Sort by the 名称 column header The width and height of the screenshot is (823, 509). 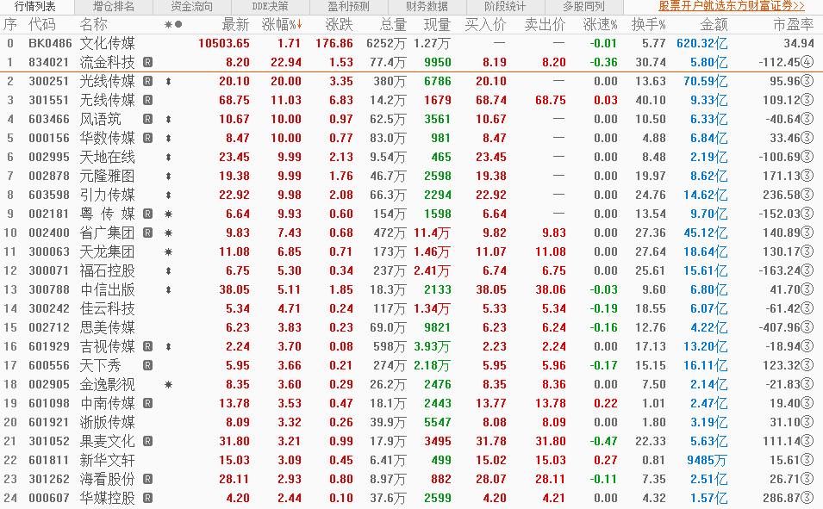(93, 25)
